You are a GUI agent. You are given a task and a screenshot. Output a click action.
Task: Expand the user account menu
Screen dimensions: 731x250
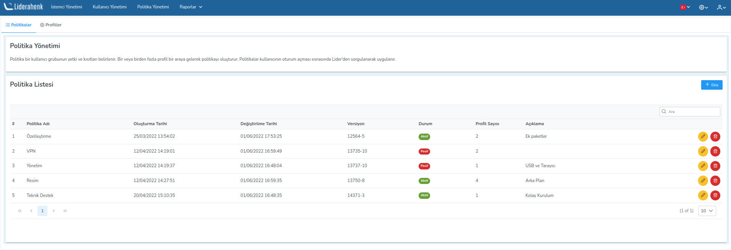(721, 7)
